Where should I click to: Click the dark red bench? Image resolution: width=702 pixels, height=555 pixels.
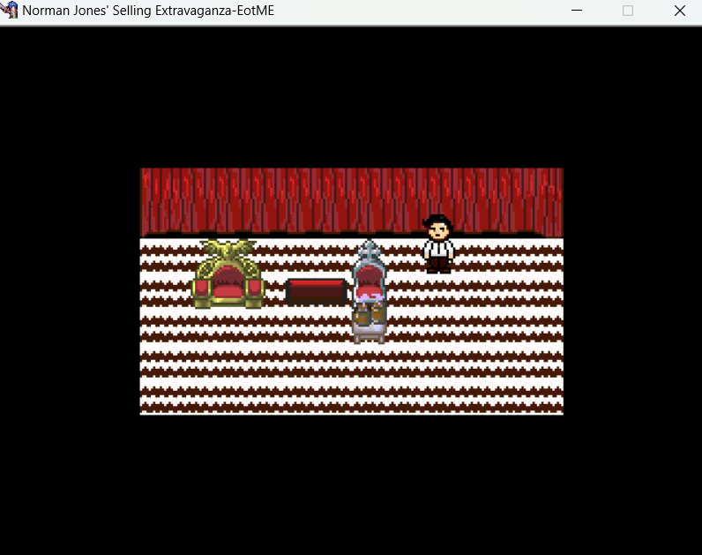(x=317, y=291)
